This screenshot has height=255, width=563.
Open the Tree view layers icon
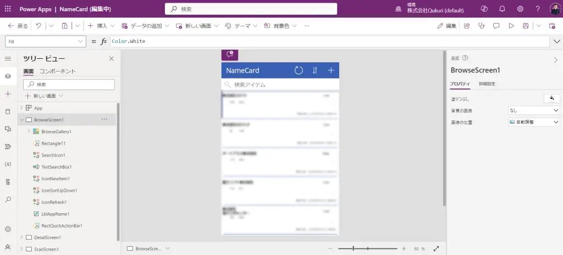click(8, 76)
